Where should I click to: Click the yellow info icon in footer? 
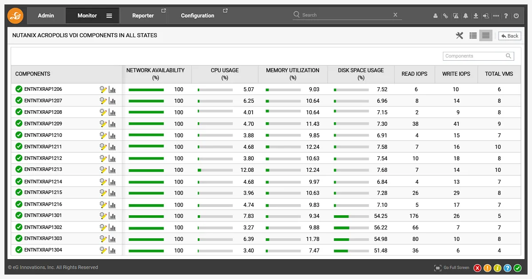497,268
